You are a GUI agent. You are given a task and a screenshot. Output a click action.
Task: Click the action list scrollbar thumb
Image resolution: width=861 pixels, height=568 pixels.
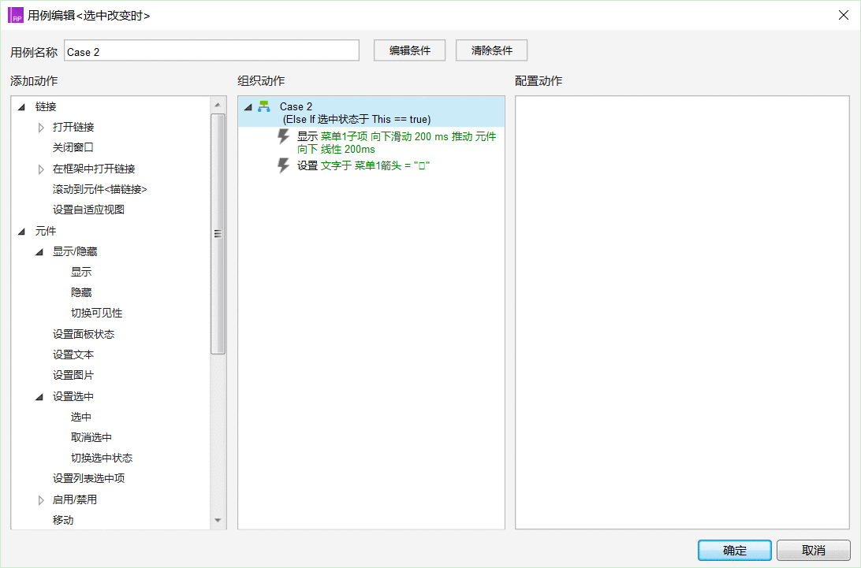[x=218, y=234]
